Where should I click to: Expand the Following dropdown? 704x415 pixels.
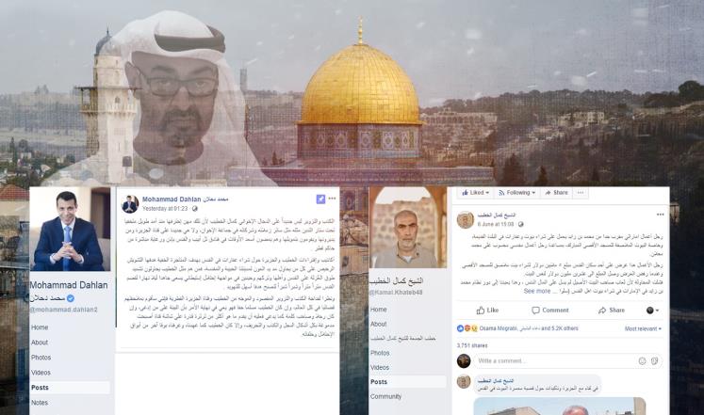pos(516,193)
